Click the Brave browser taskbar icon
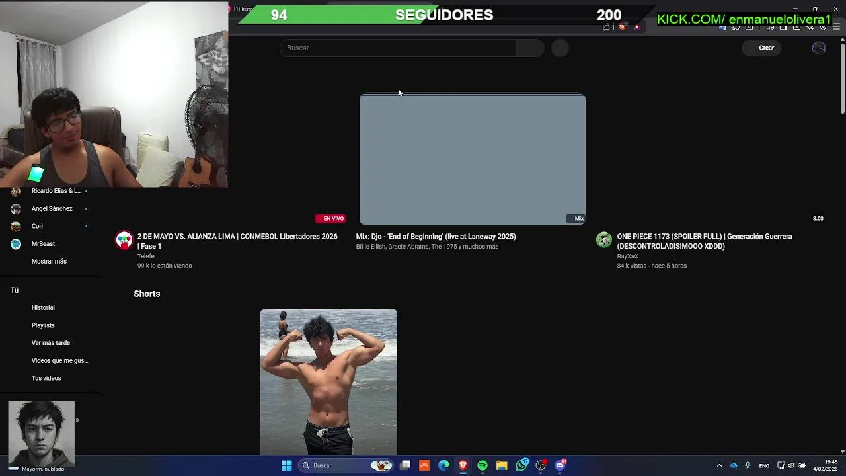This screenshot has height=476, width=846. 463,465
